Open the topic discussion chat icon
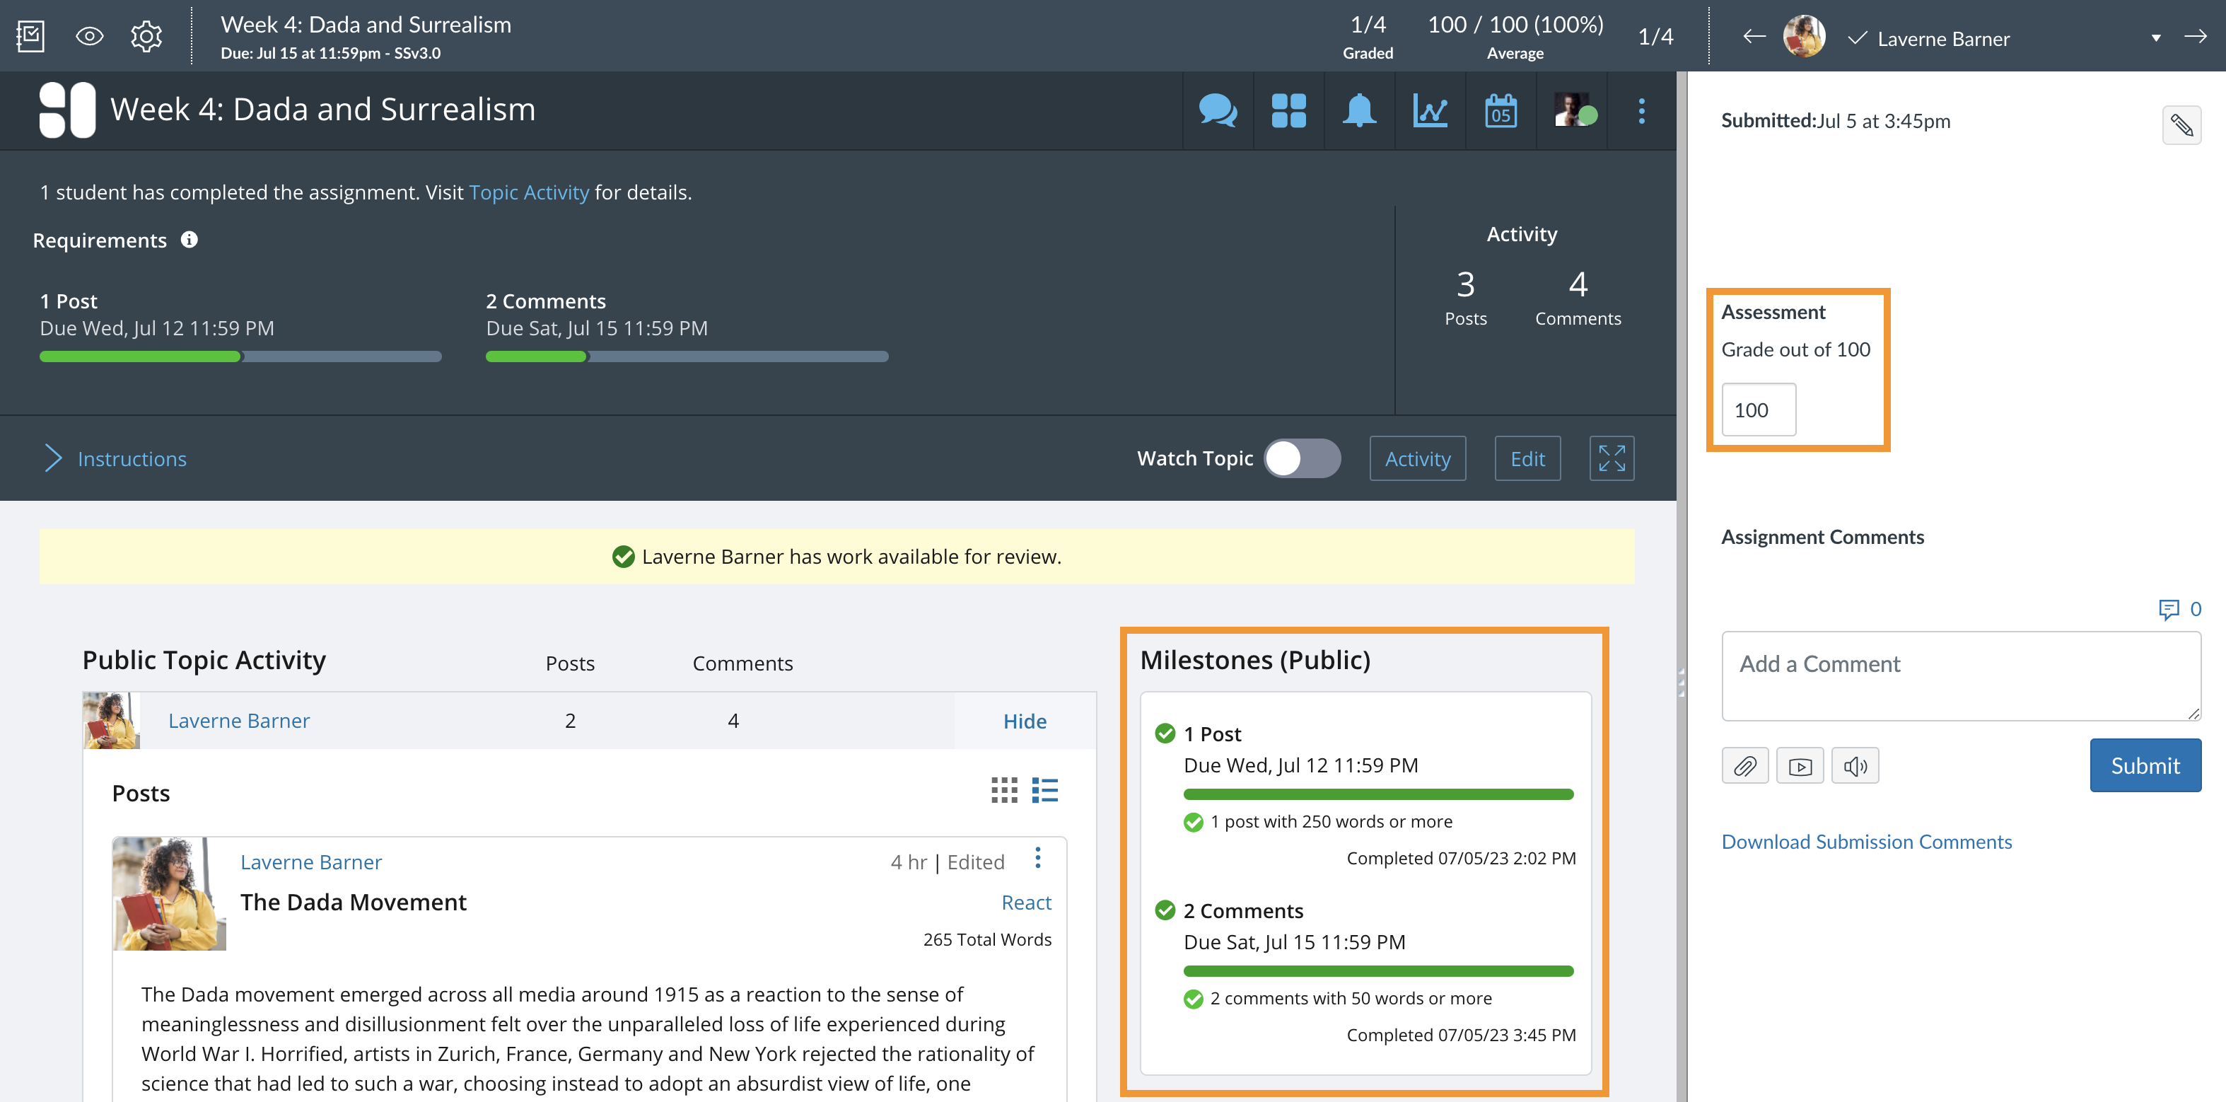This screenshot has width=2226, height=1102. coord(1218,110)
